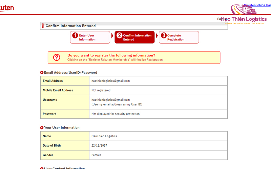
Task: Click the '22/11/1997' date value
Action: pos(99,146)
